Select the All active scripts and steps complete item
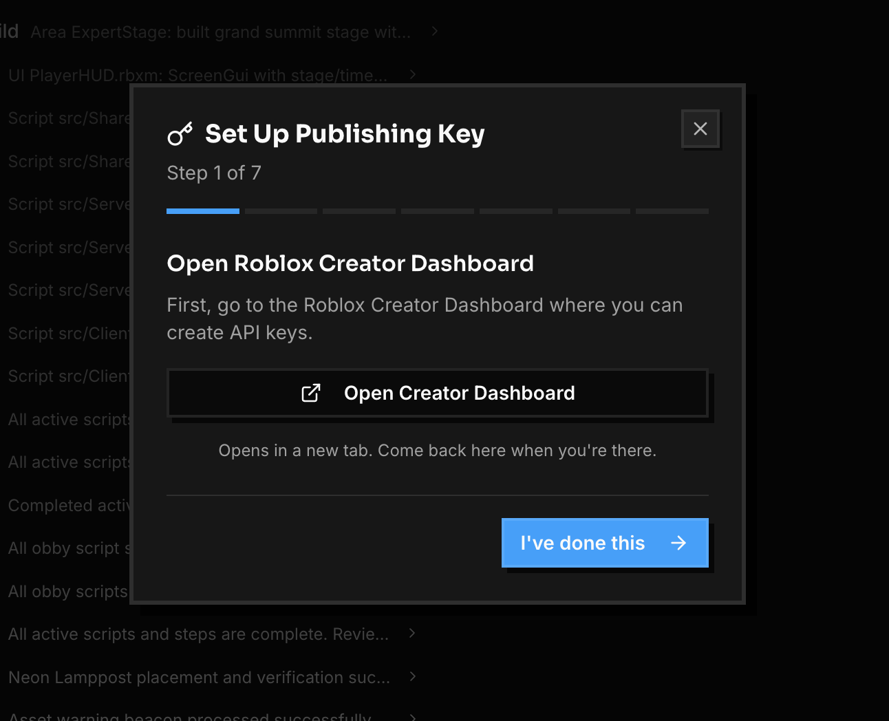Image resolution: width=889 pixels, height=721 pixels. [x=198, y=634]
